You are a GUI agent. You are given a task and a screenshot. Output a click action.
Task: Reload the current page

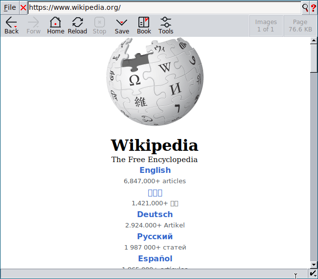78,26
